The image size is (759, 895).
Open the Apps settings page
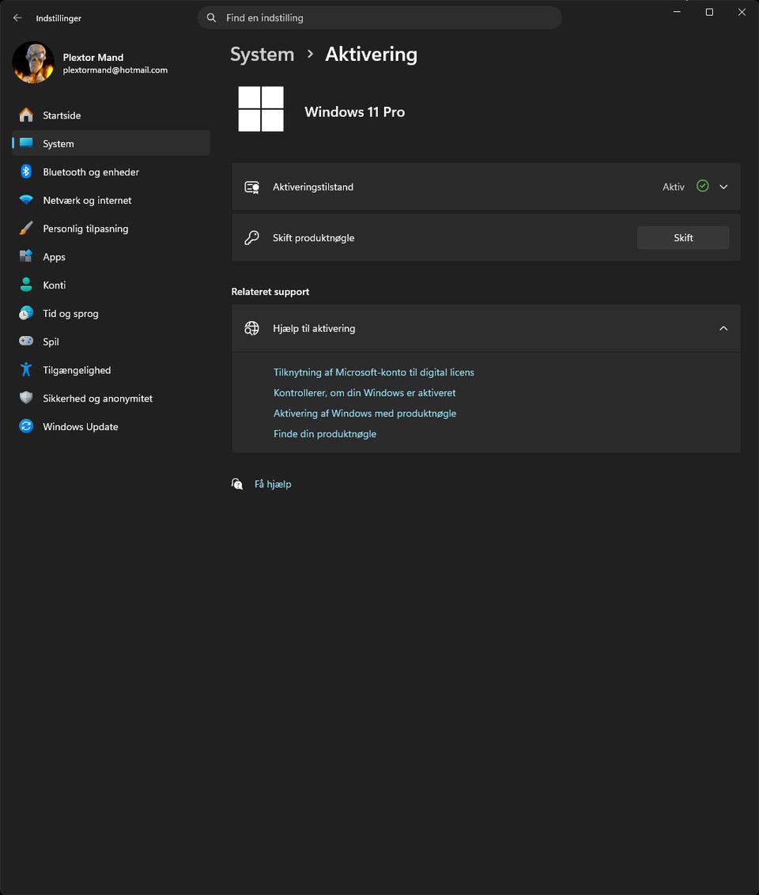pos(111,257)
